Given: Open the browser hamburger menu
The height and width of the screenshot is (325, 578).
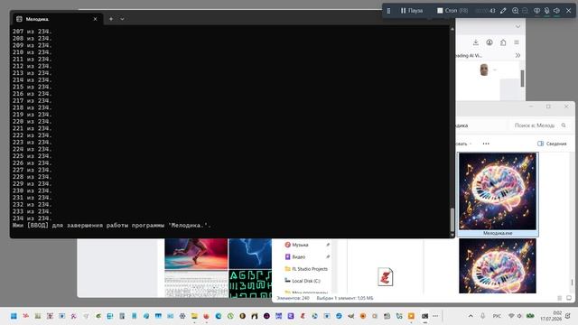Looking at the screenshot, I should point(517,42).
